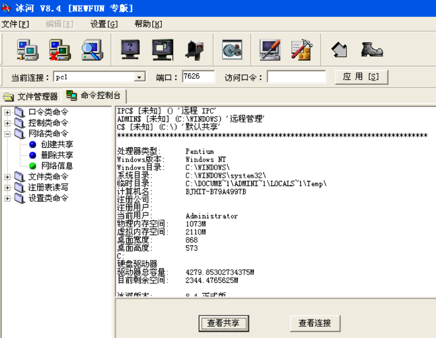Select the 网络信息 command

57,166
